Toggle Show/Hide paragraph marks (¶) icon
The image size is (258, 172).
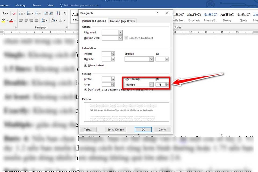(65, 13)
